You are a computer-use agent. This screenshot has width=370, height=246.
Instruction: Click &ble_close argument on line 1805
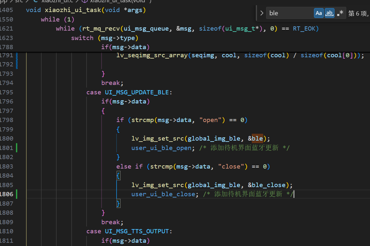[x=267, y=185]
